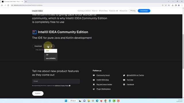Open the Bug and issue tracker link

pos(104,84)
